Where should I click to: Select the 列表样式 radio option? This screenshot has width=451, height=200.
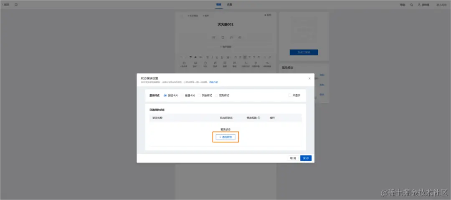point(205,95)
